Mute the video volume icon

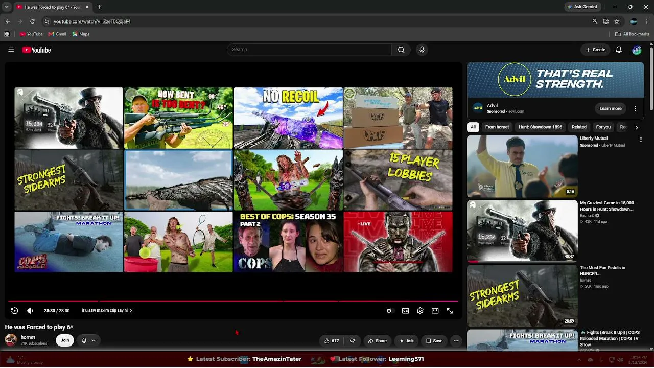point(30,311)
